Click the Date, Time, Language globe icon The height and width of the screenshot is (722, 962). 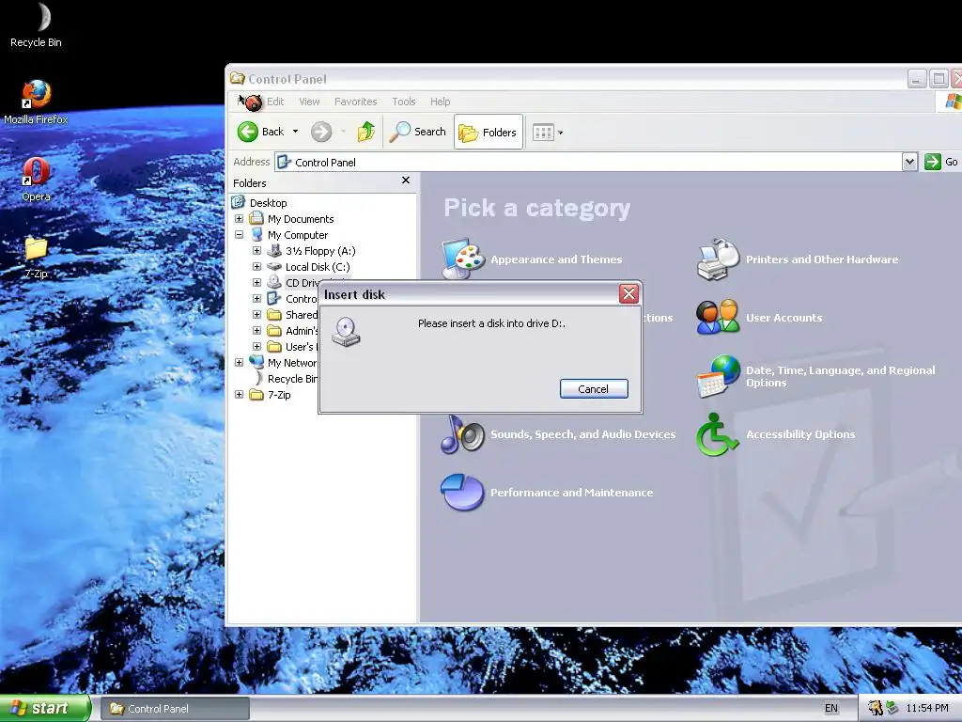coord(718,376)
